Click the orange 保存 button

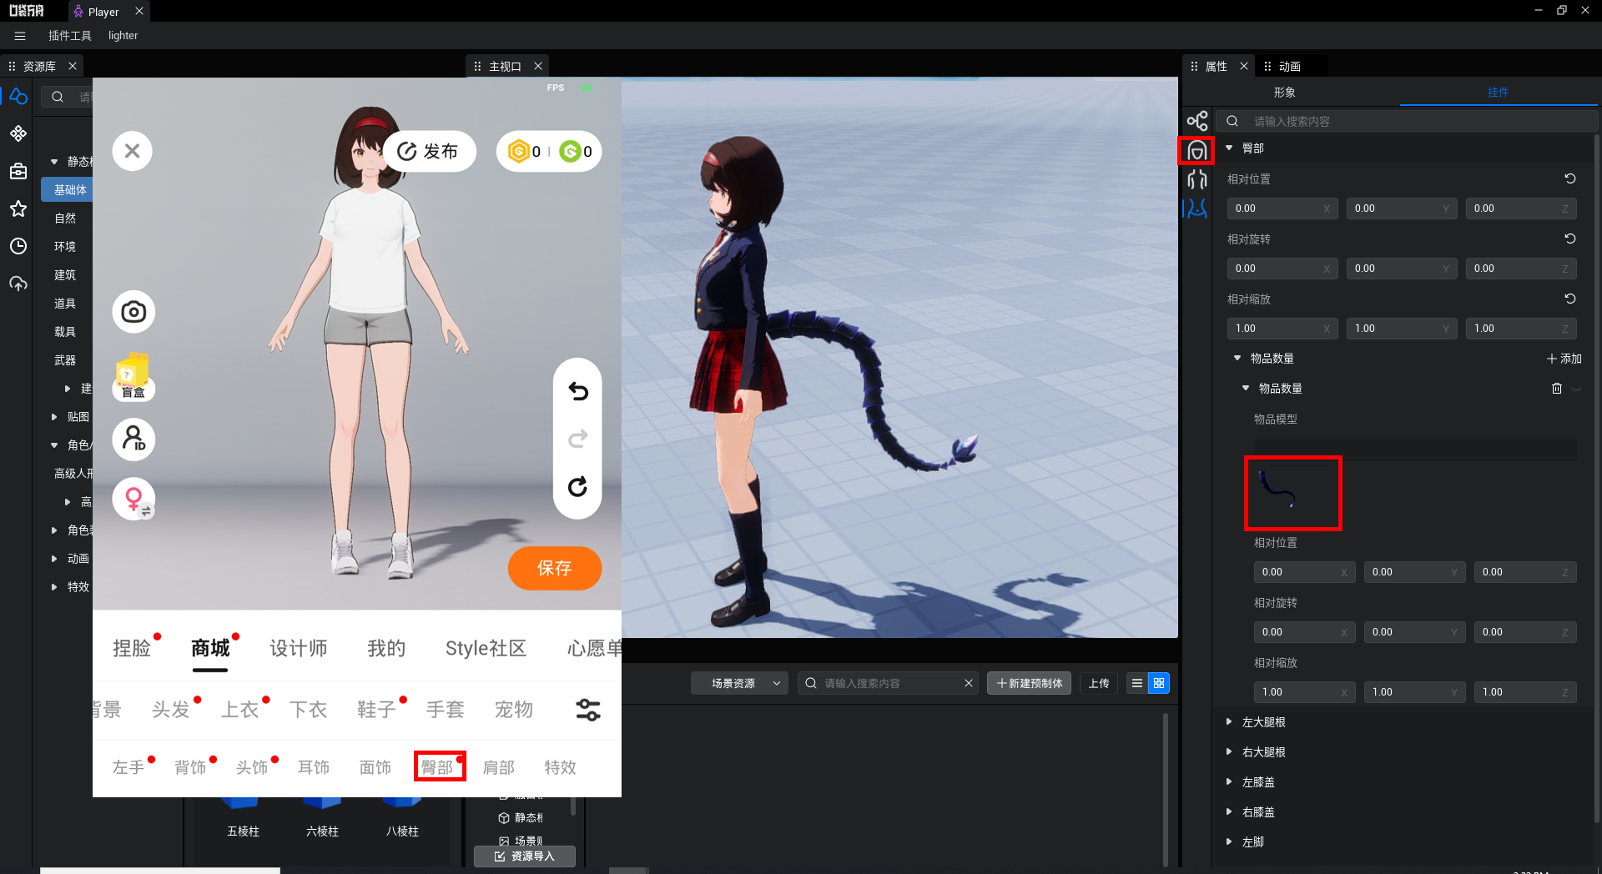(x=554, y=568)
